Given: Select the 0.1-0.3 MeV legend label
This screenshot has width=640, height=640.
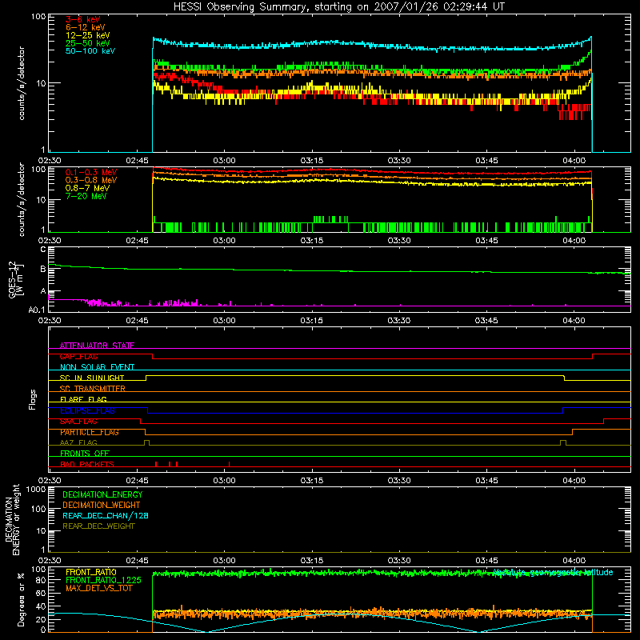Looking at the screenshot, I should point(91,172).
